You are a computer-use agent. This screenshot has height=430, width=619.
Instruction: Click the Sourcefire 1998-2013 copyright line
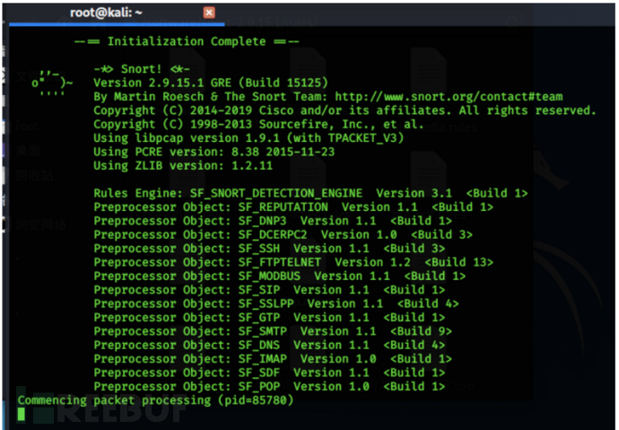(258, 125)
